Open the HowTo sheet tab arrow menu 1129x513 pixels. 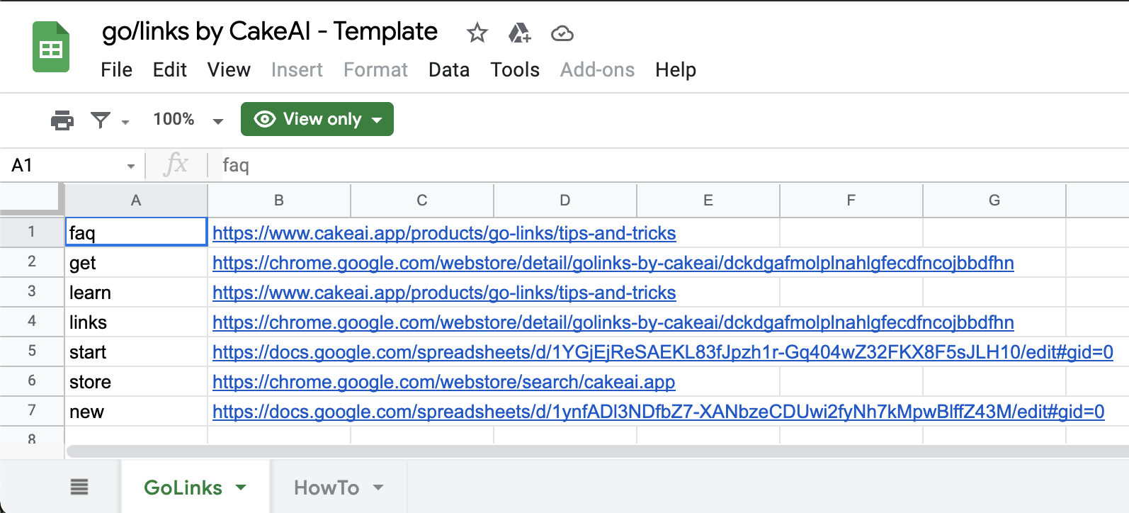click(378, 487)
